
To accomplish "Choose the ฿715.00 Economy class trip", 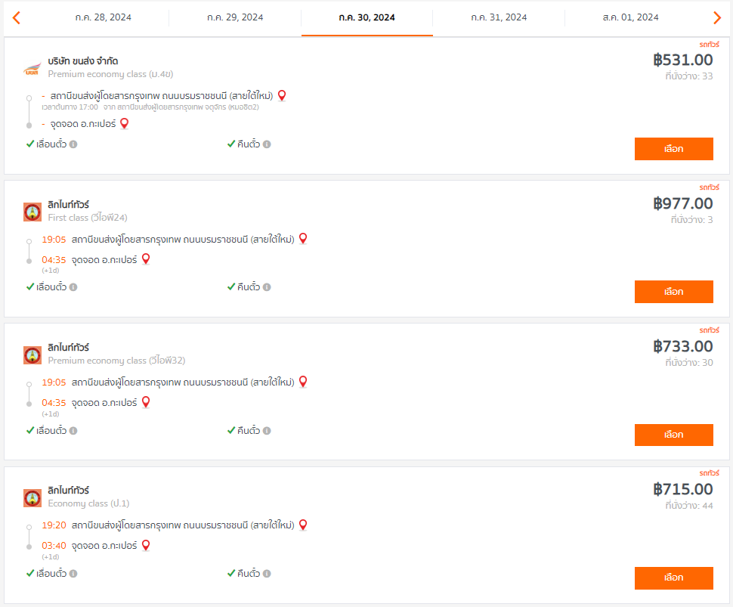I will pyautogui.click(x=673, y=578).
